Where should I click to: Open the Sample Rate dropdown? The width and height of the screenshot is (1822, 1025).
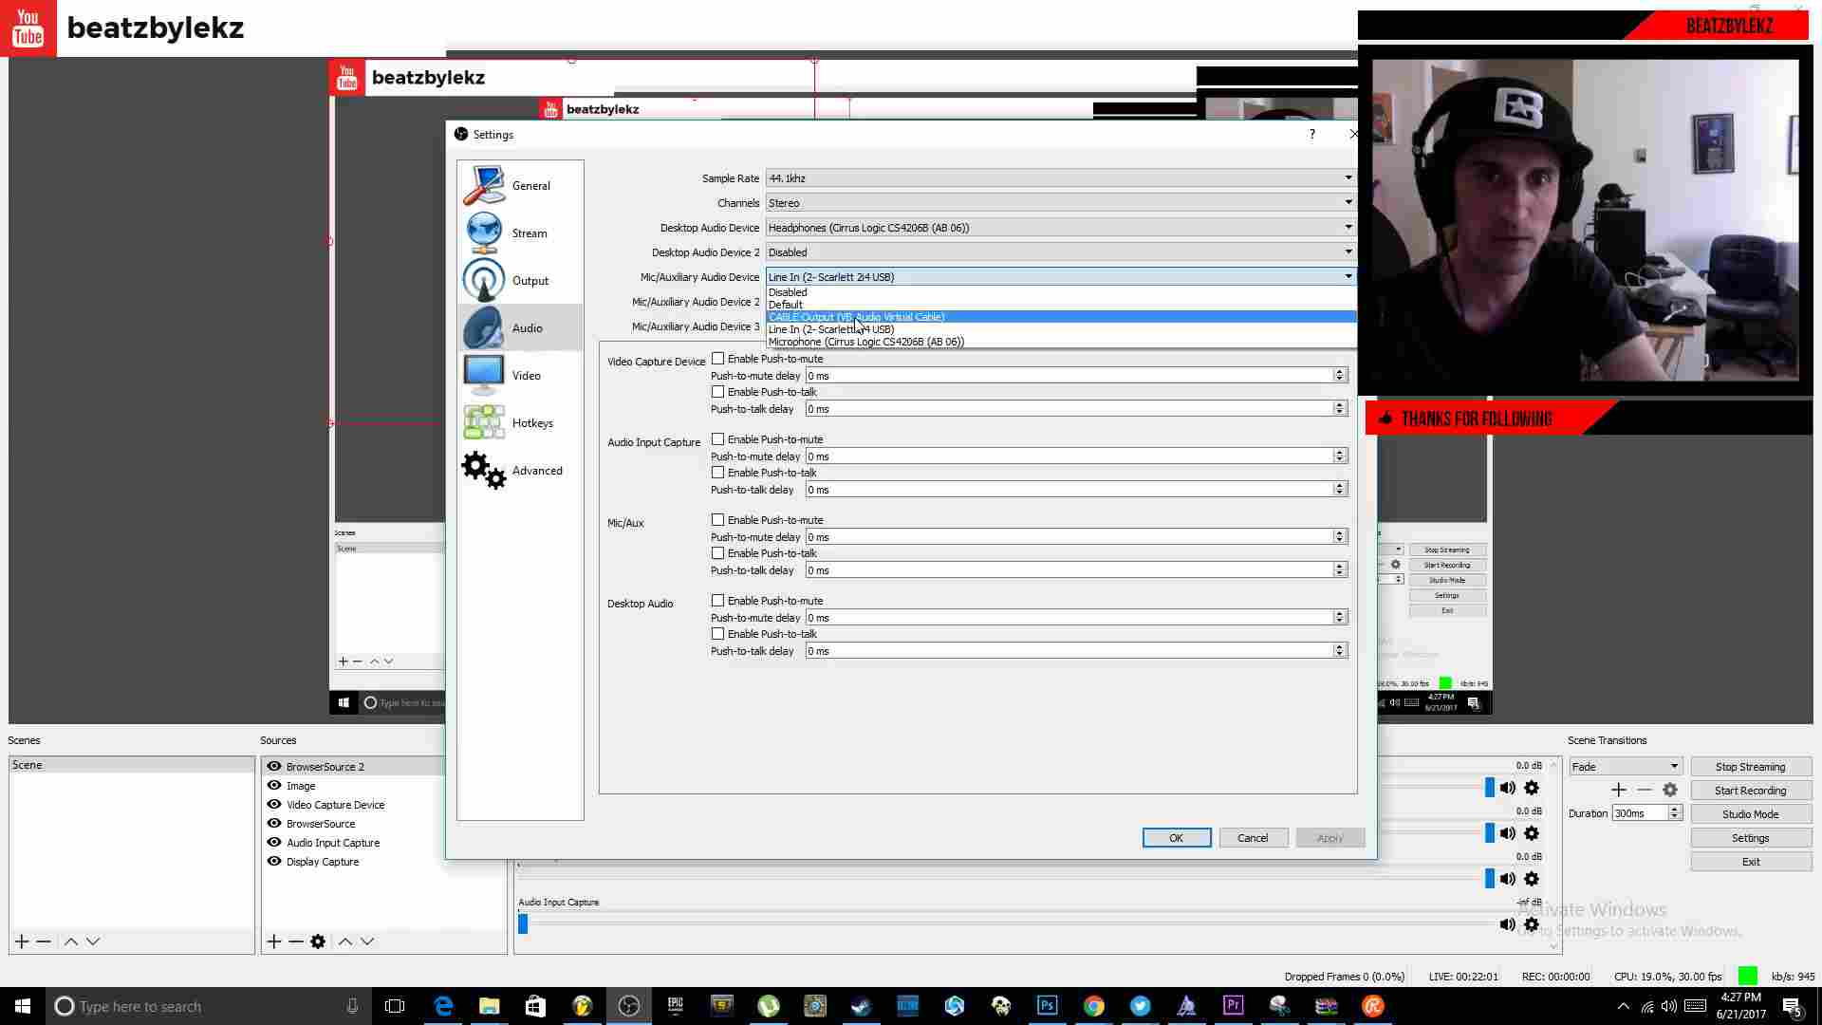[1061, 178]
